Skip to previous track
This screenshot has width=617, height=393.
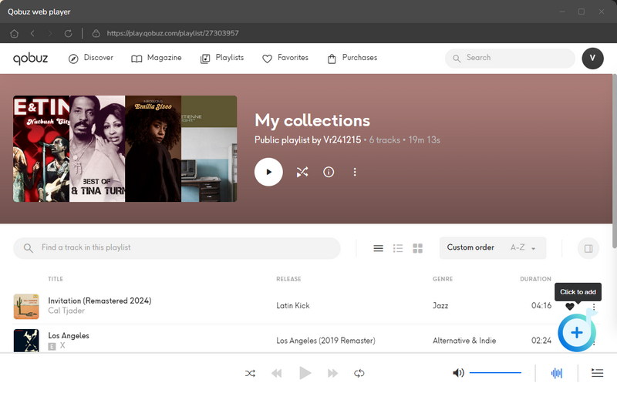pos(277,373)
